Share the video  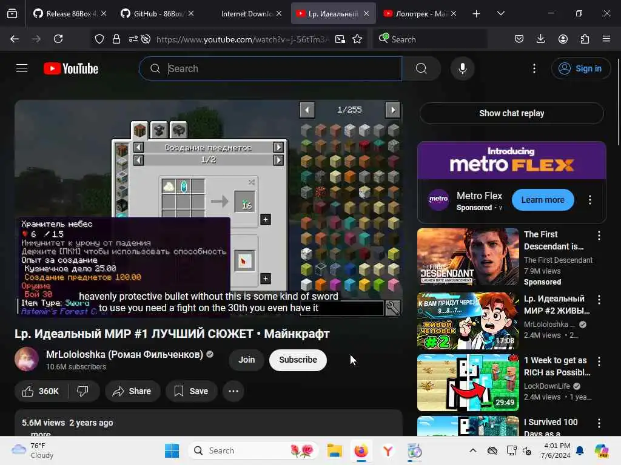tap(132, 391)
